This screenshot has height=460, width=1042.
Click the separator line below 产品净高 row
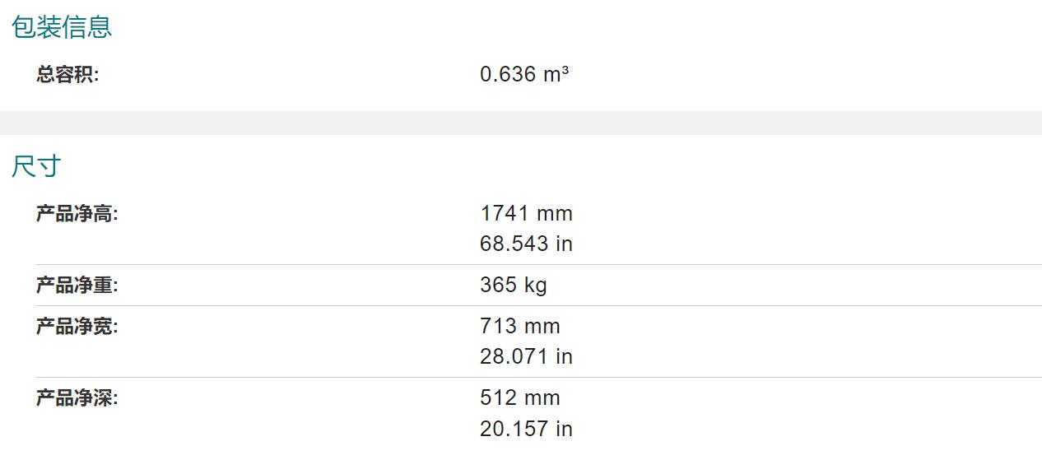[x=539, y=265]
